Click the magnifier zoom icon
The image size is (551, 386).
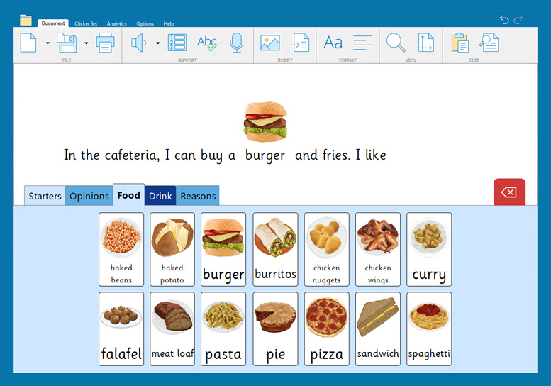pyautogui.click(x=395, y=43)
